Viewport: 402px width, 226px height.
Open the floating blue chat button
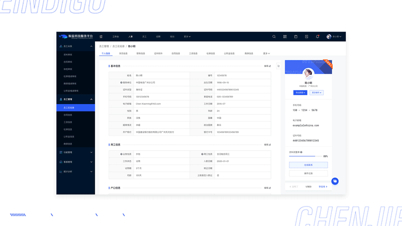(335, 181)
